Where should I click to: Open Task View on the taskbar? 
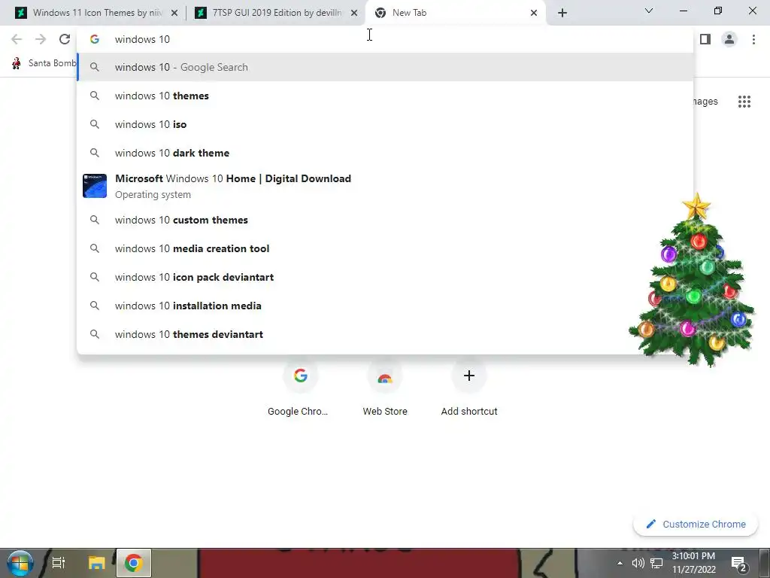(x=59, y=563)
